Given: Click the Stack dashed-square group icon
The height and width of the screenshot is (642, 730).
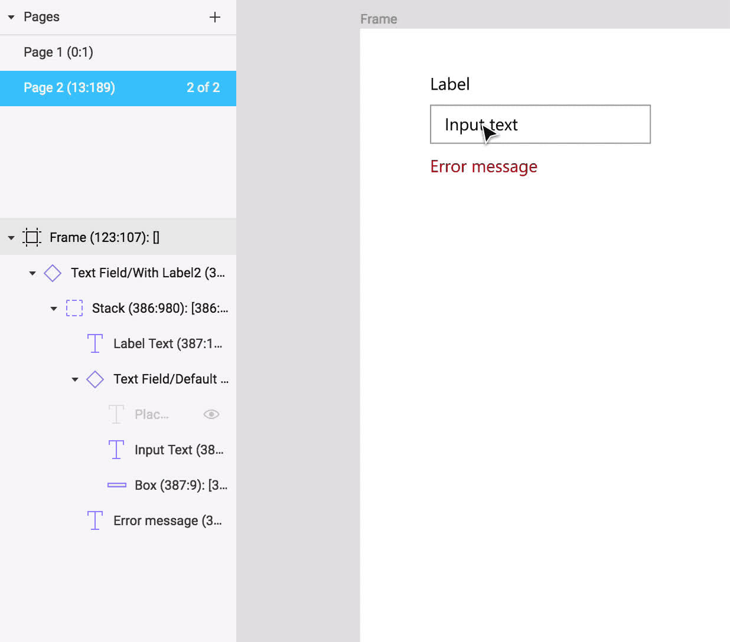Looking at the screenshot, I should click(74, 309).
